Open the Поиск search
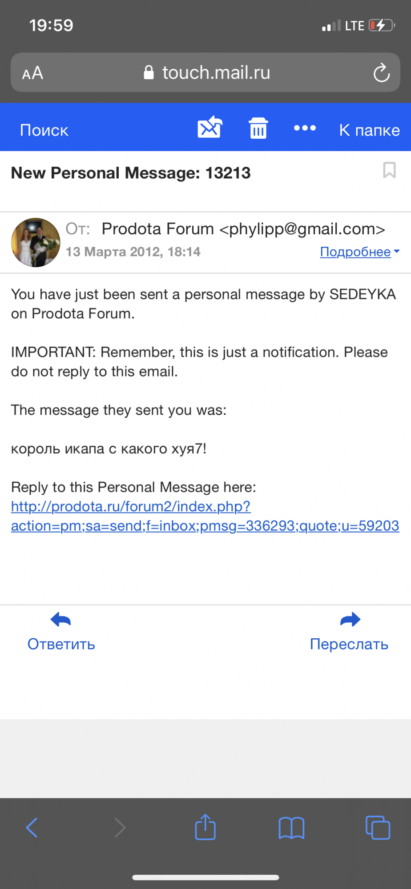Screen dimensions: 411x889 44,130
